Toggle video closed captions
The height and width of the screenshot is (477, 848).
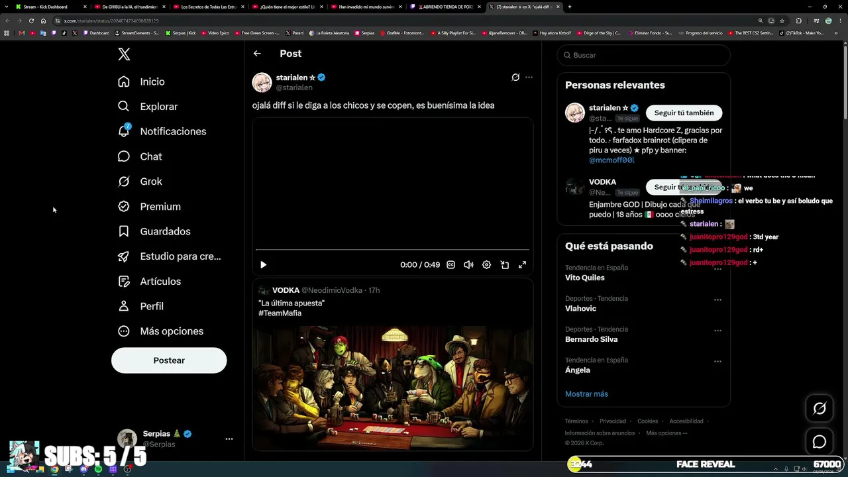(450, 265)
